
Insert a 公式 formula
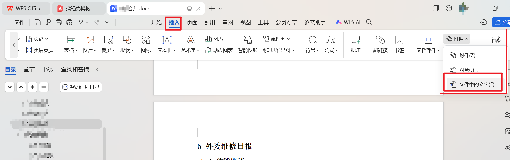point(331,44)
